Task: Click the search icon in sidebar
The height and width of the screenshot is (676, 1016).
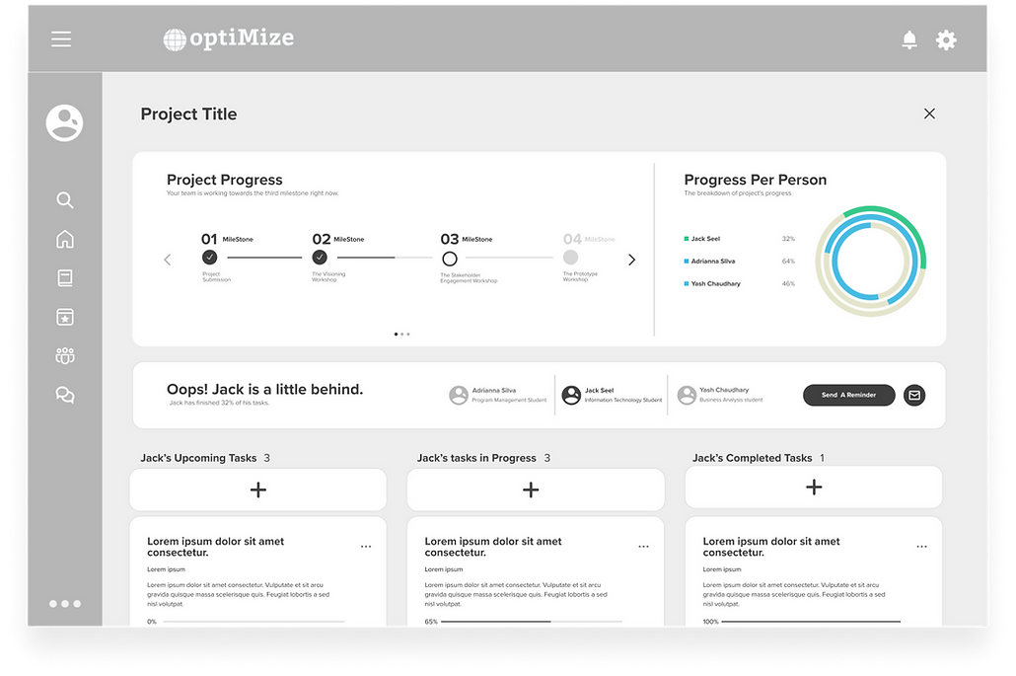Action: point(65,200)
